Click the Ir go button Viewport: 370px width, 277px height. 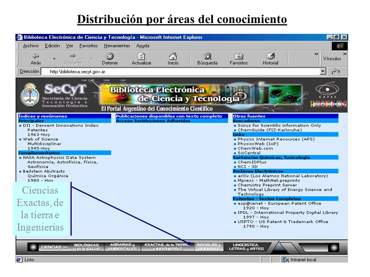pyautogui.click(x=336, y=71)
